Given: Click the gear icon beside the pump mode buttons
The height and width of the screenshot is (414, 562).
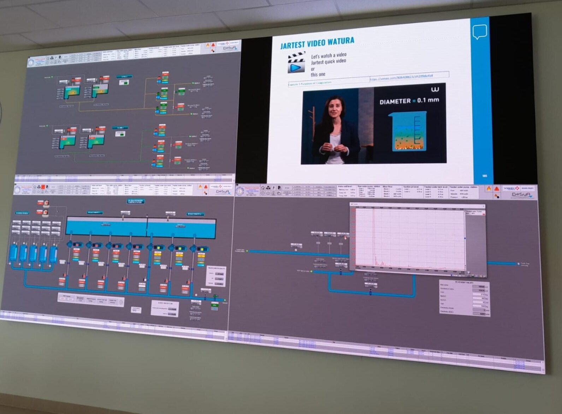Looking at the screenshot, I should [x=121, y=302].
